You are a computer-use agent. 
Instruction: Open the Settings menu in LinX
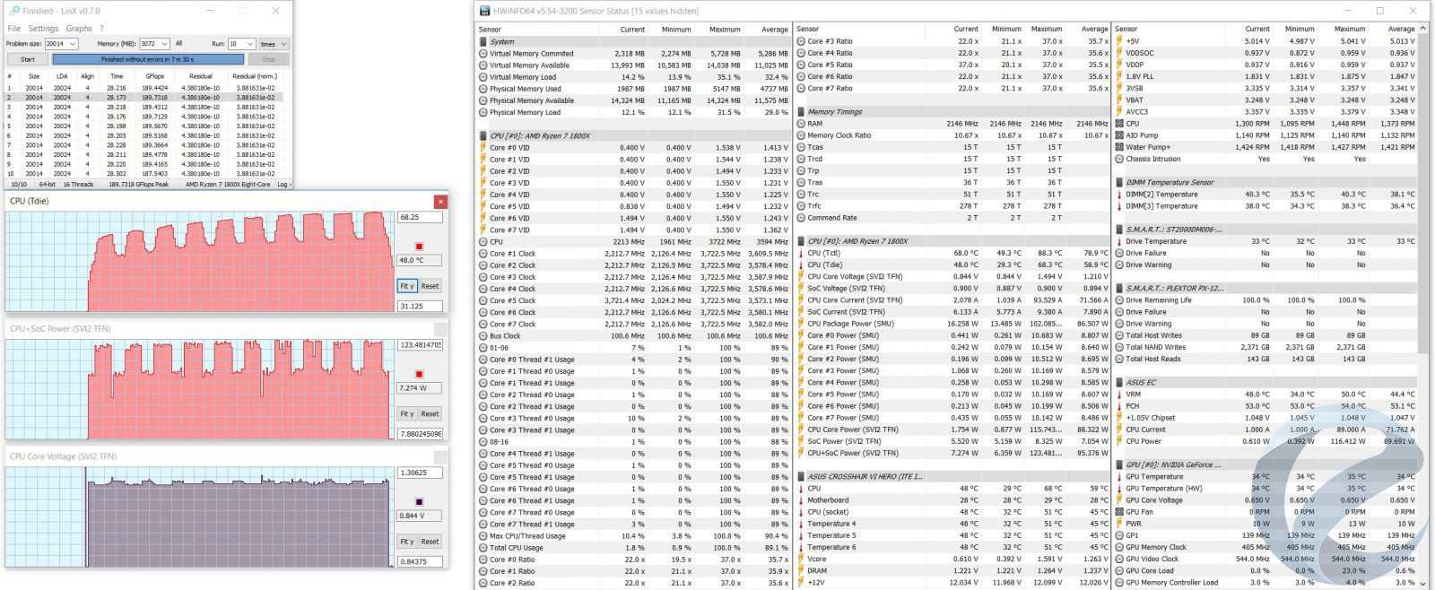pos(43,29)
